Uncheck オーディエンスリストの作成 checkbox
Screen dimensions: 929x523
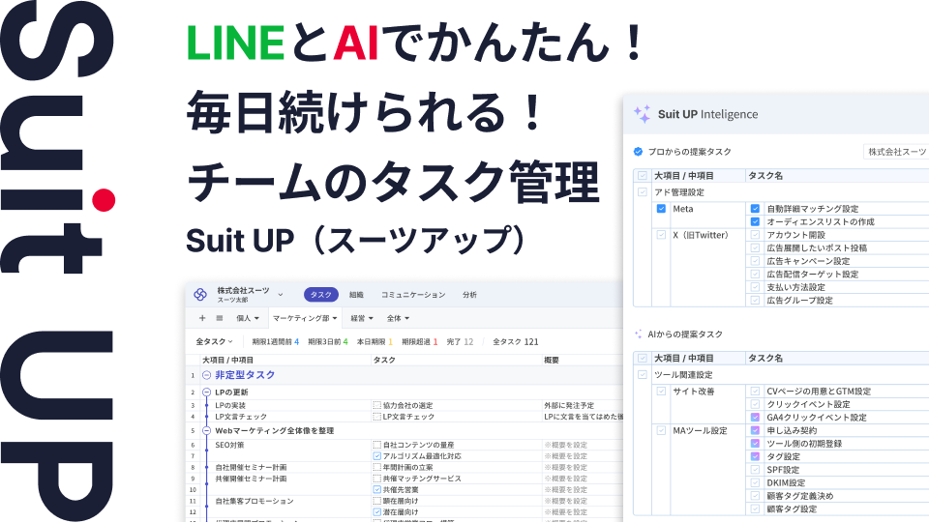(755, 221)
